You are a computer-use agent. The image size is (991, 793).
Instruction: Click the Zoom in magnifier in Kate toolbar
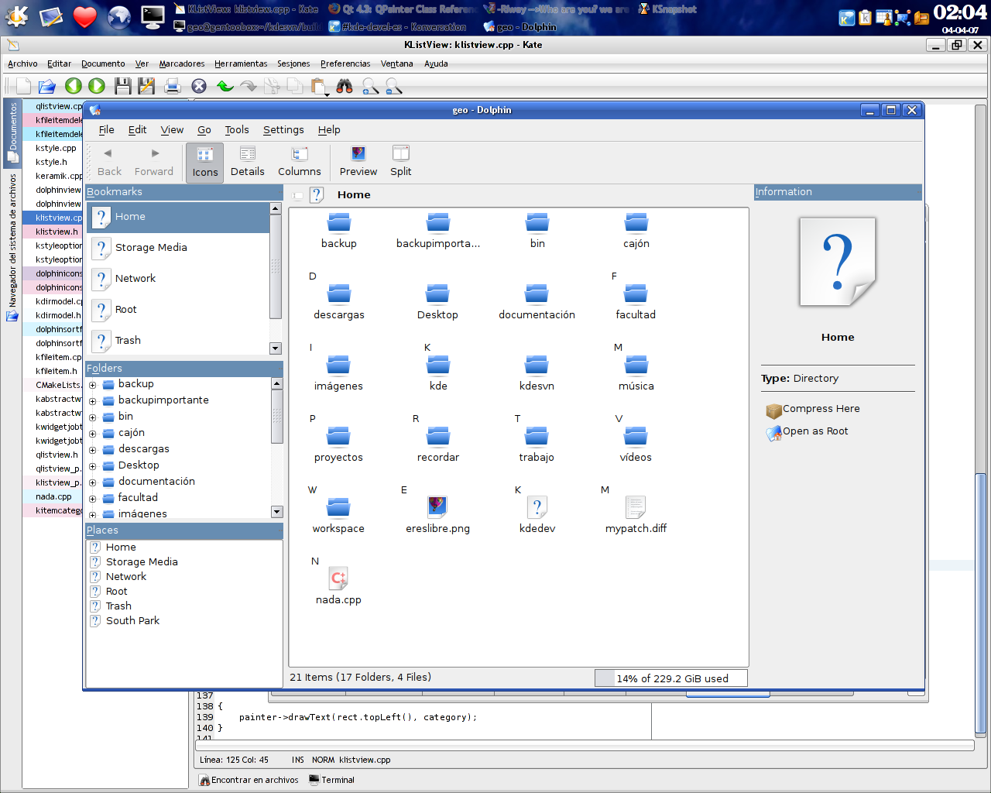[370, 86]
